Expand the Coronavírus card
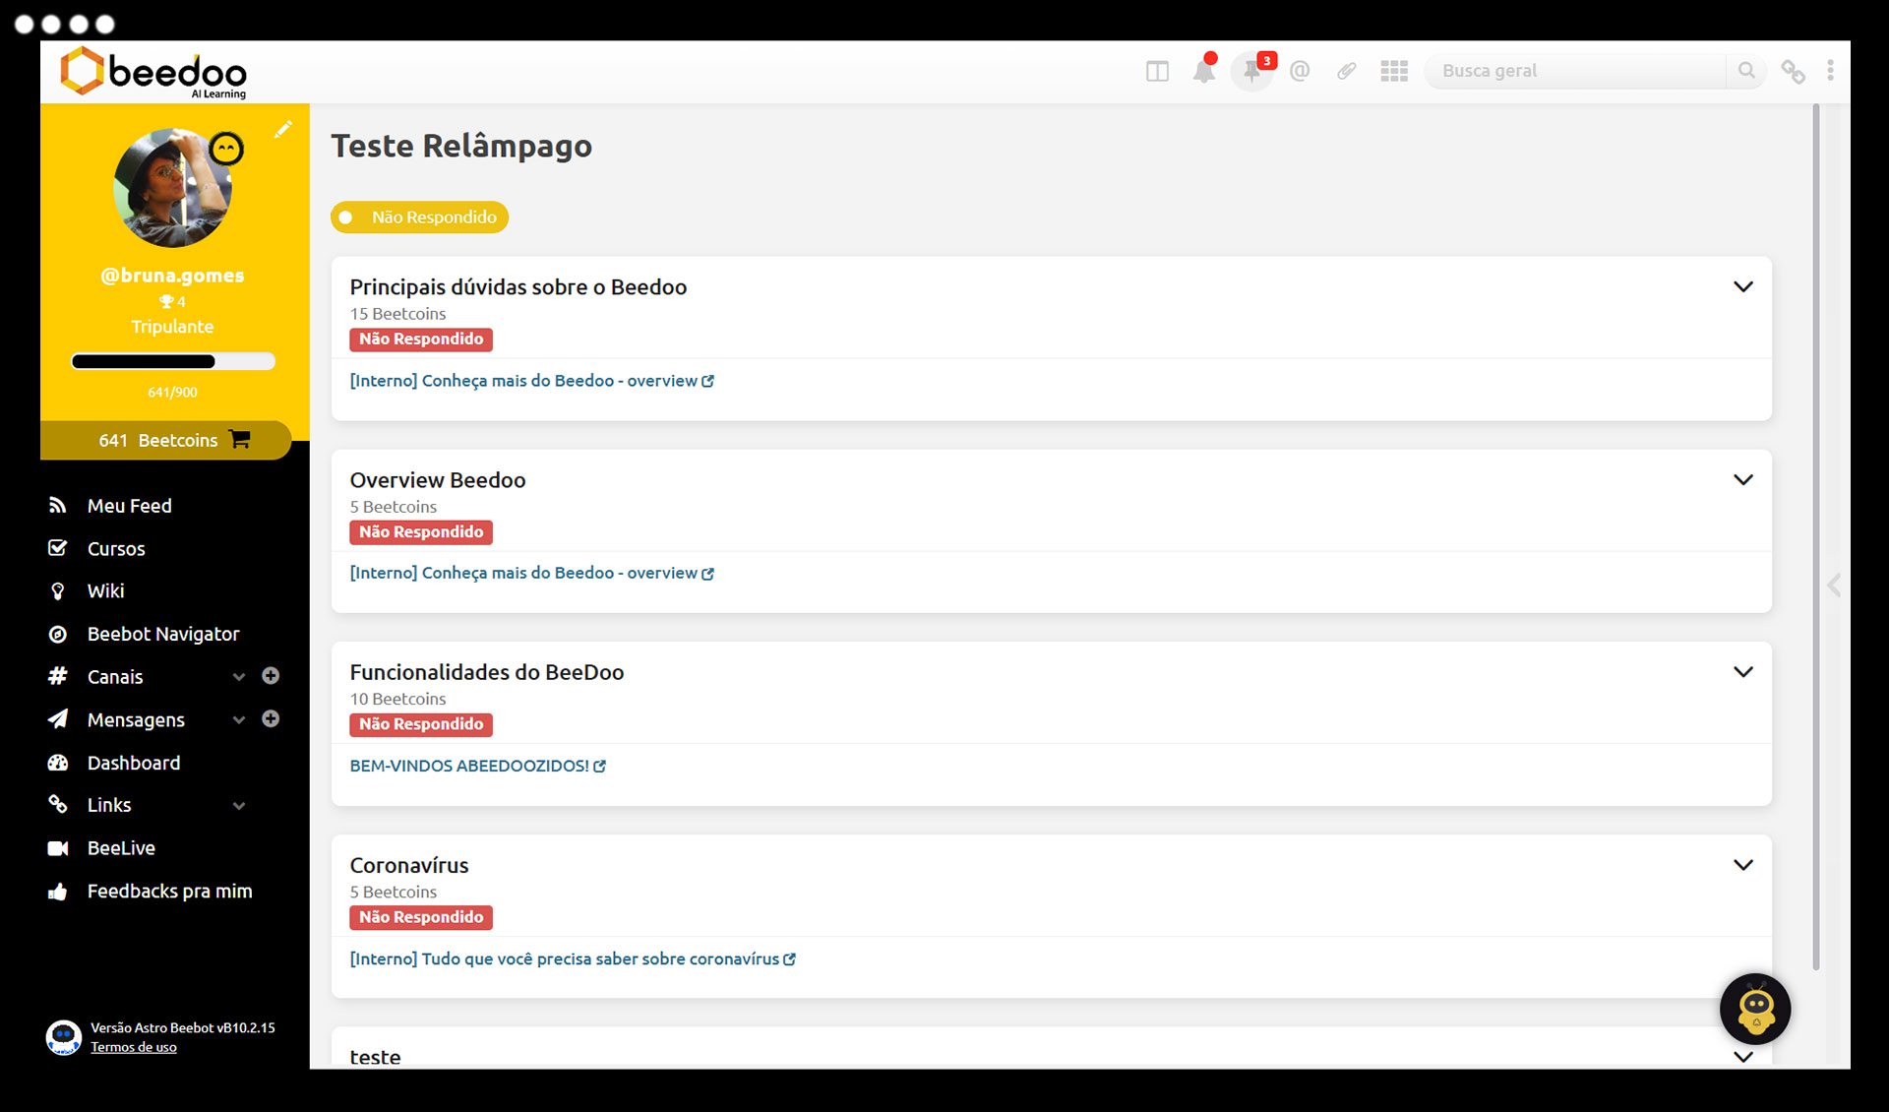 click(x=1743, y=865)
